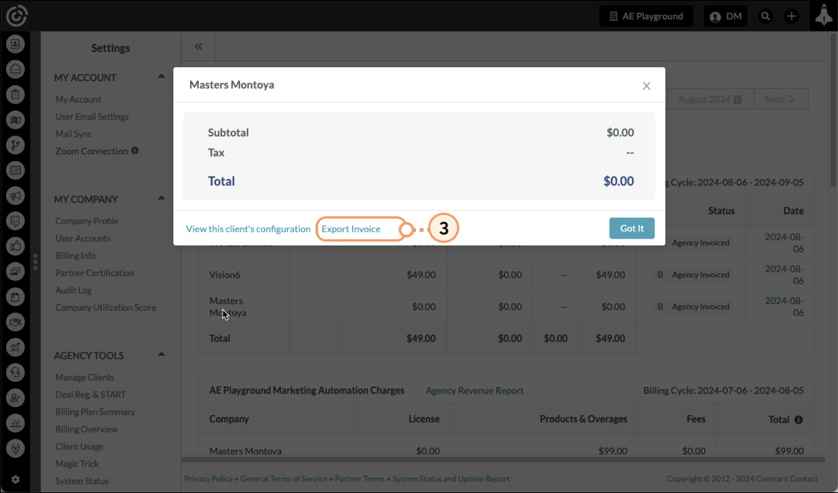Viewport: 838px width, 493px height.
Task: Open the AE Playground company switcher
Action: click(646, 16)
